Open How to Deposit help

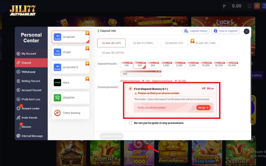(226, 31)
